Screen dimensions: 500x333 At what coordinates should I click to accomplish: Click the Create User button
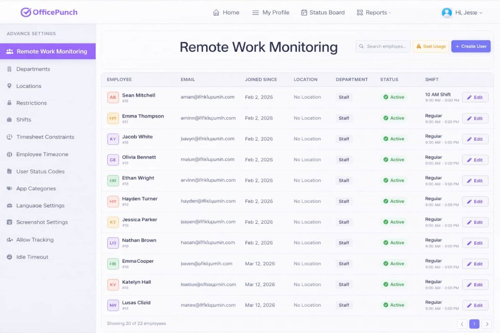tap(471, 46)
